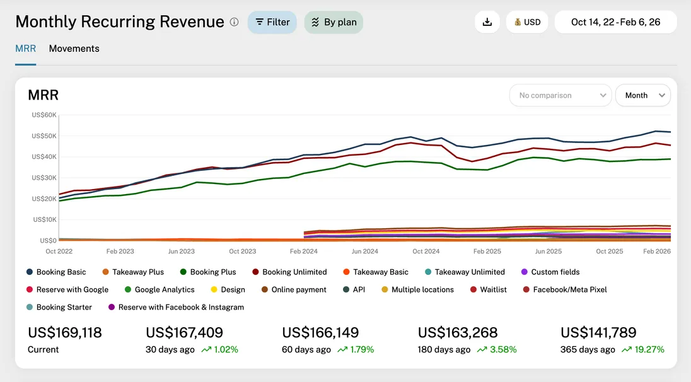Open the date range picker
The width and height of the screenshot is (691, 382).
pos(615,22)
